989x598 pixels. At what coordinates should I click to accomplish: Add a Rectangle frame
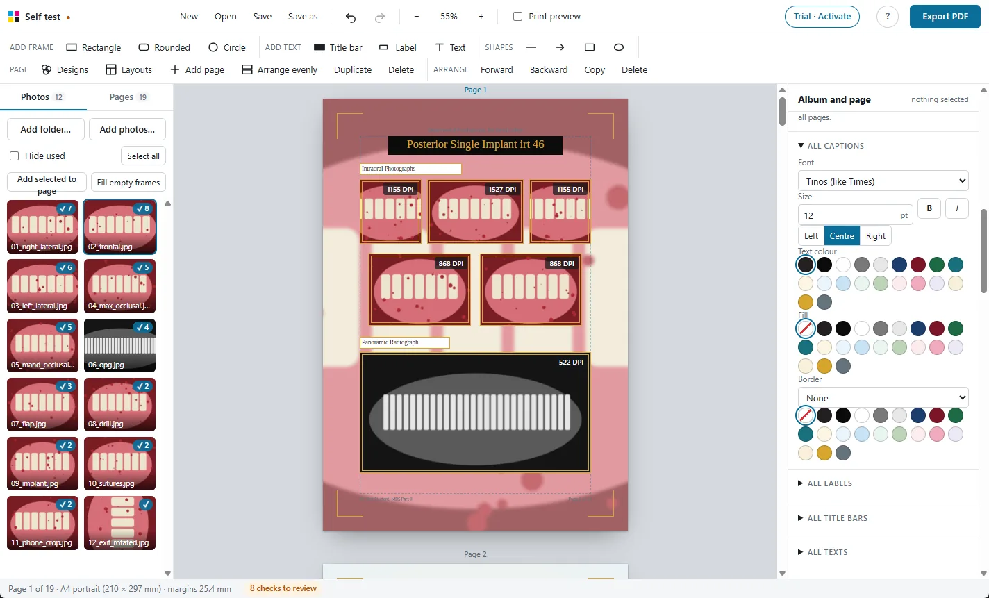point(94,47)
